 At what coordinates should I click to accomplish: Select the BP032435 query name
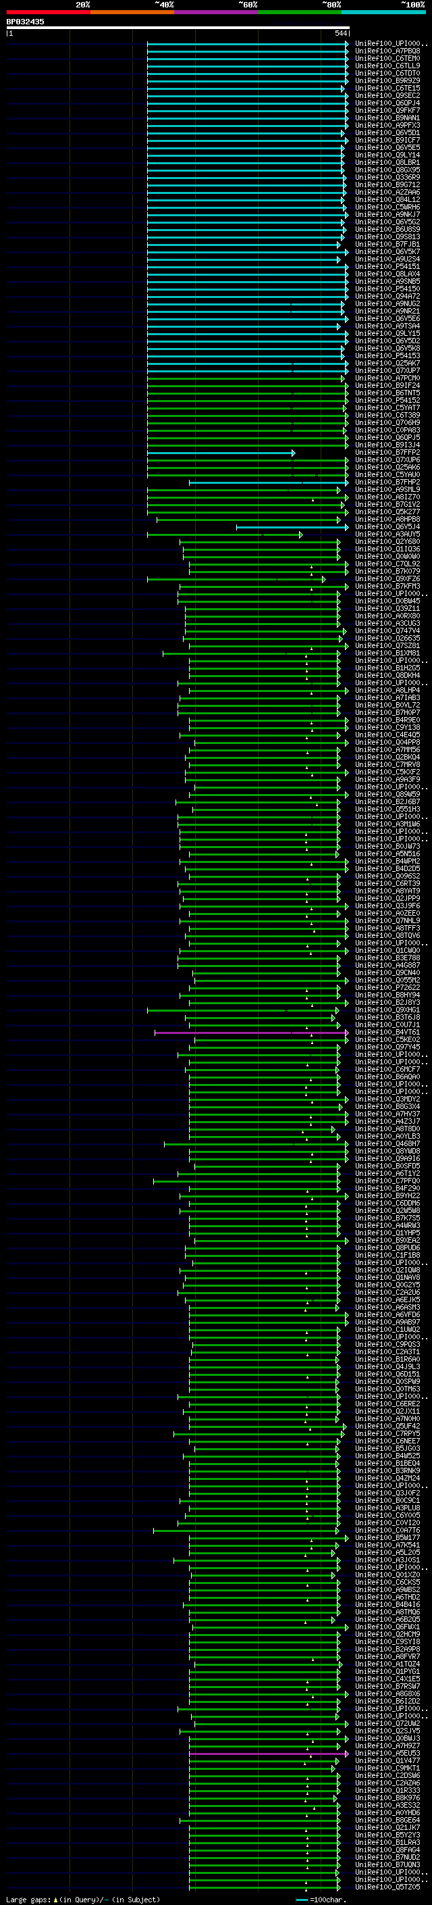[25, 22]
